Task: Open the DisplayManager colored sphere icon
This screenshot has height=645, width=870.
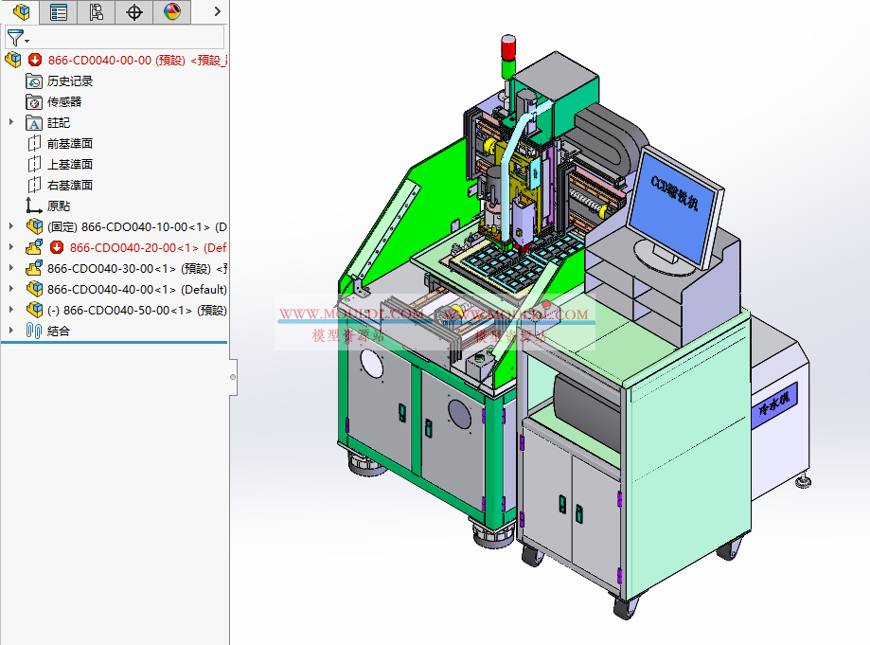Action: click(172, 12)
